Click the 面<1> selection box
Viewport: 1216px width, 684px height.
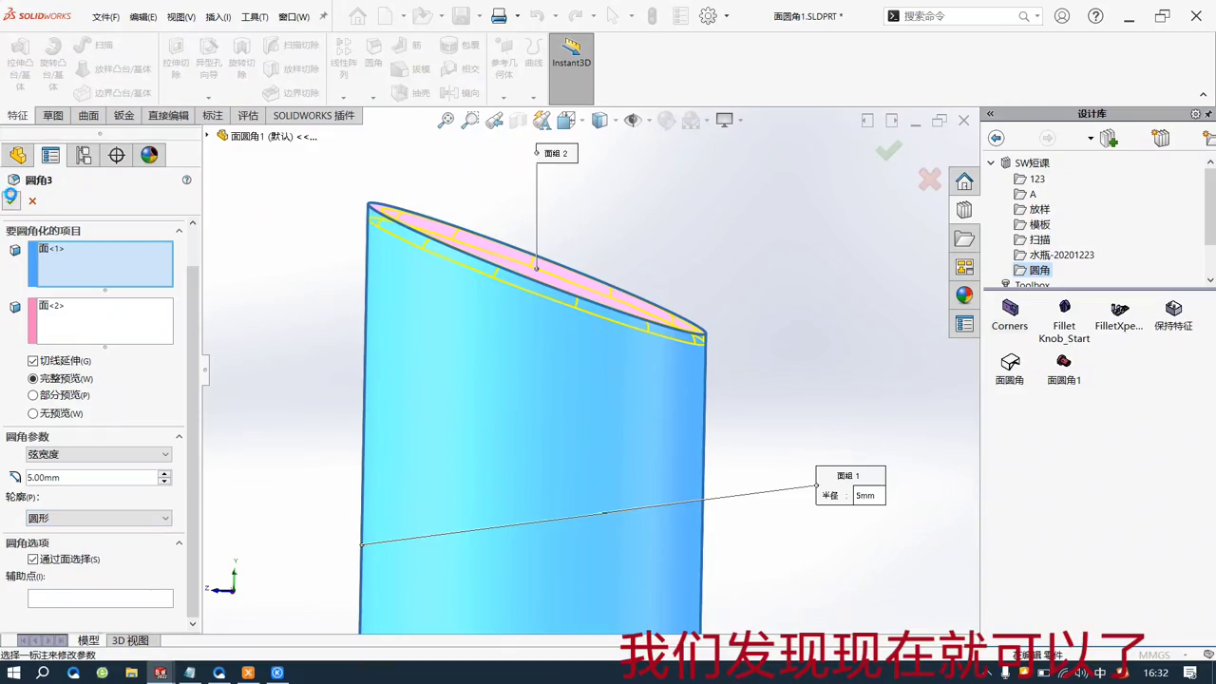[x=101, y=263]
